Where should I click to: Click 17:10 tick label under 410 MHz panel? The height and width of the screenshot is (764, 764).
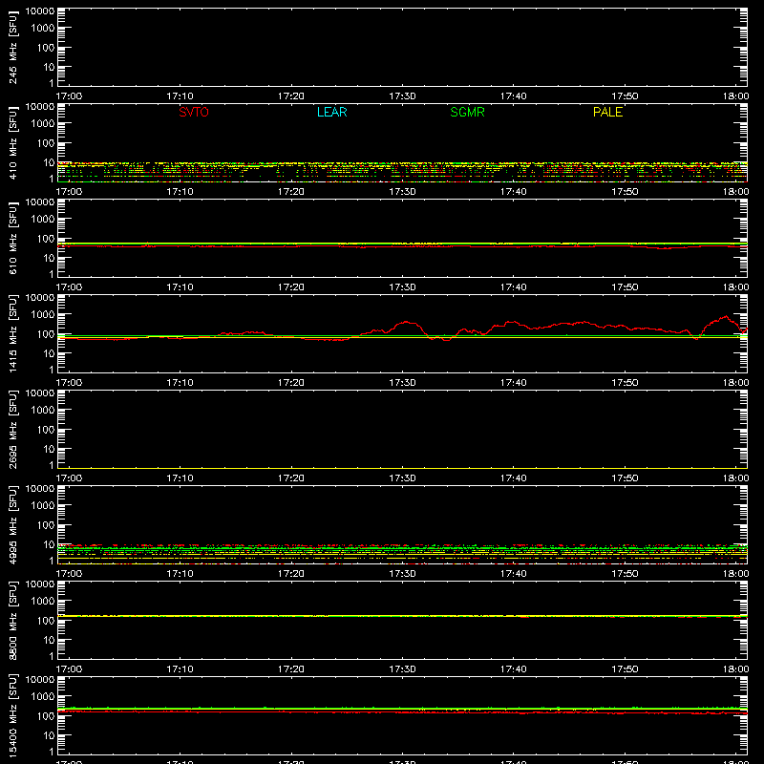point(180,192)
